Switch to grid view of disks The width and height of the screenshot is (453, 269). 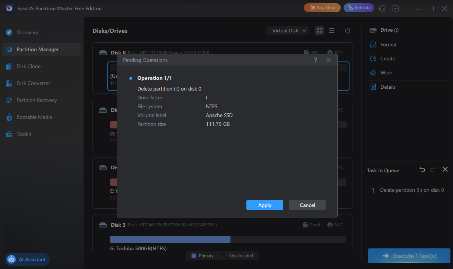(x=319, y=31)
